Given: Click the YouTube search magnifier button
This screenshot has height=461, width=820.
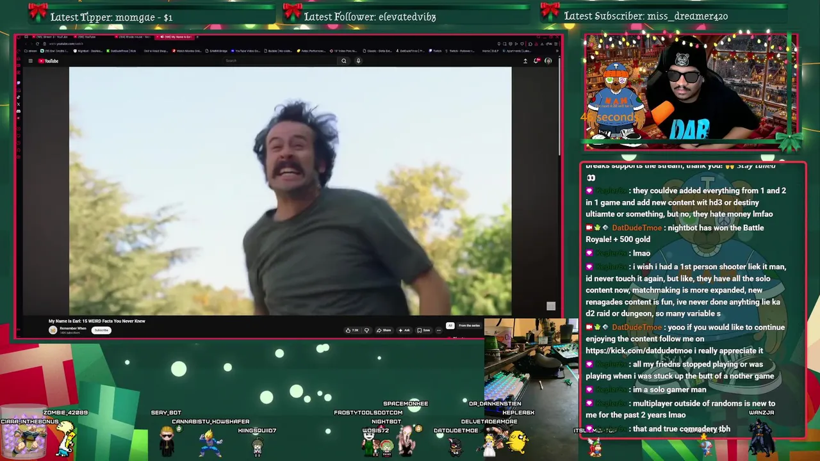Looking at the screenshot, I should [344, 61].
